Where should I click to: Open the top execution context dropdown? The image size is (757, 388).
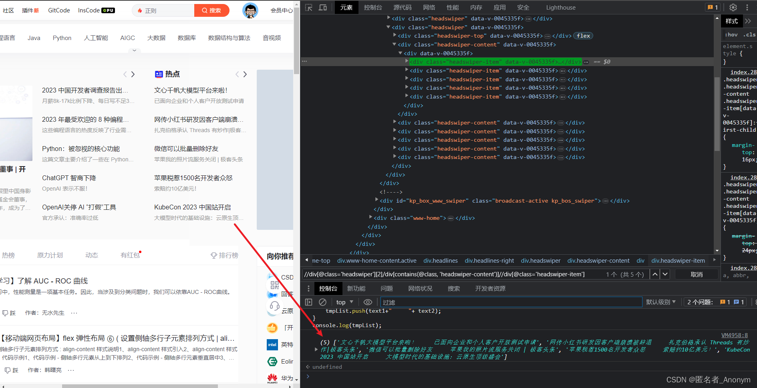pyautogui.click(x=344, y=302)
